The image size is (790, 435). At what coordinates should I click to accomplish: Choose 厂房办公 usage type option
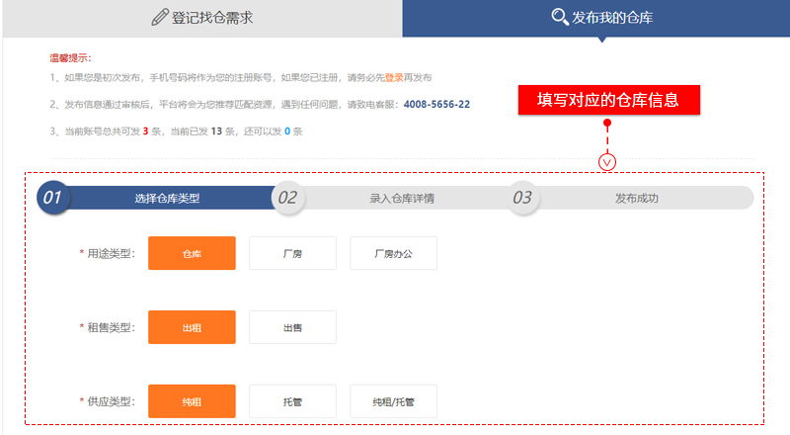click(x=393, y=253)
